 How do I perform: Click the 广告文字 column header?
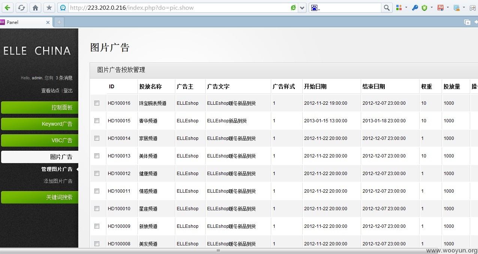click(x=218, y=86)
